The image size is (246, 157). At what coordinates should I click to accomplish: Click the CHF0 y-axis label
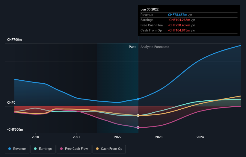[x=11, y=102]
